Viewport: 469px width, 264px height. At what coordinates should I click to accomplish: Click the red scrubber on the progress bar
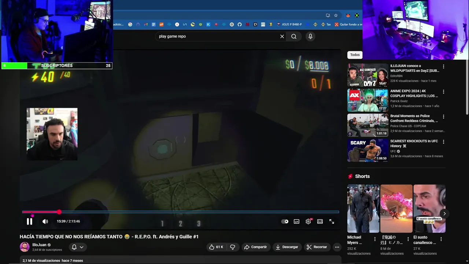59,212
